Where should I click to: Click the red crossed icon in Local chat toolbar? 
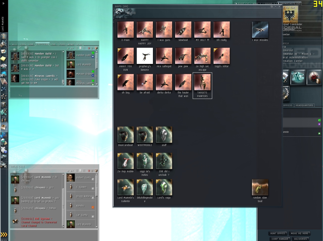pyautogui.click(x=89, y=171)
